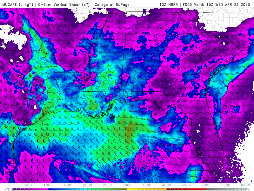Click the 1000 tick label on the color scale
Image resolution: width=254 pixels, height=191 pixels.
coord(48,185)
